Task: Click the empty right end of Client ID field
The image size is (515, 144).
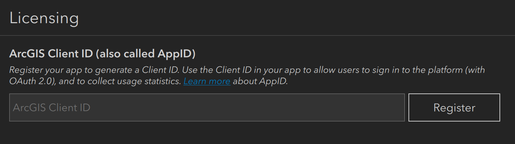Action: coord(381,107)
